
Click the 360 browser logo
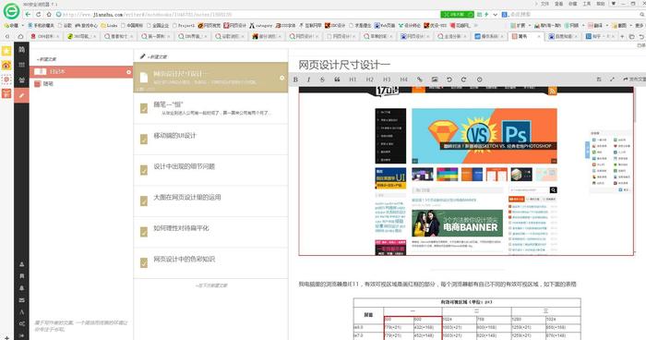11,11
